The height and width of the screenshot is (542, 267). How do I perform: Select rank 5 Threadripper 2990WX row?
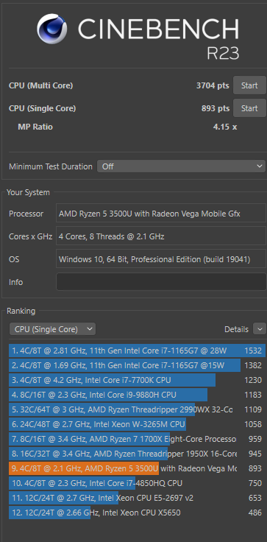click(137, 409)
